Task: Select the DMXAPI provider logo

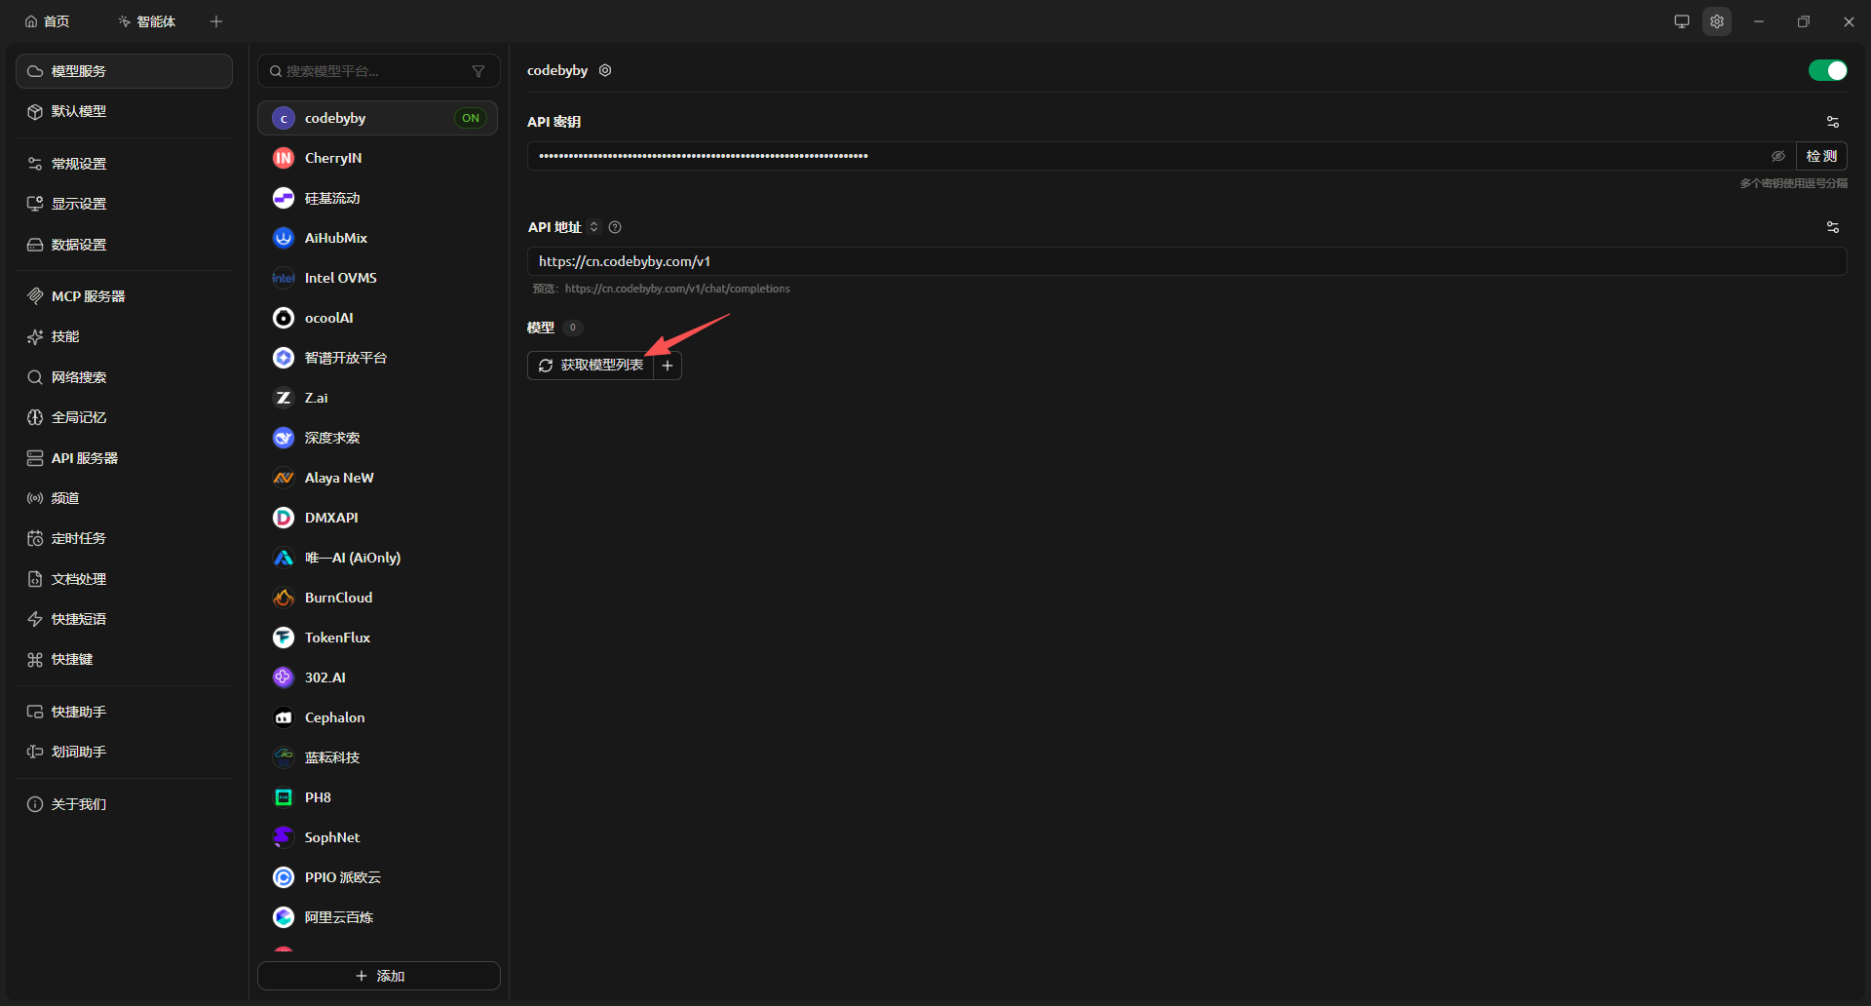Action: coord(284,518)
